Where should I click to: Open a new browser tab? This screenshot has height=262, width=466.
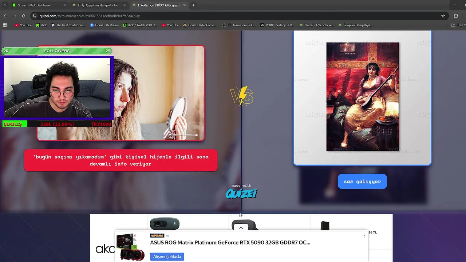[193, 5]
